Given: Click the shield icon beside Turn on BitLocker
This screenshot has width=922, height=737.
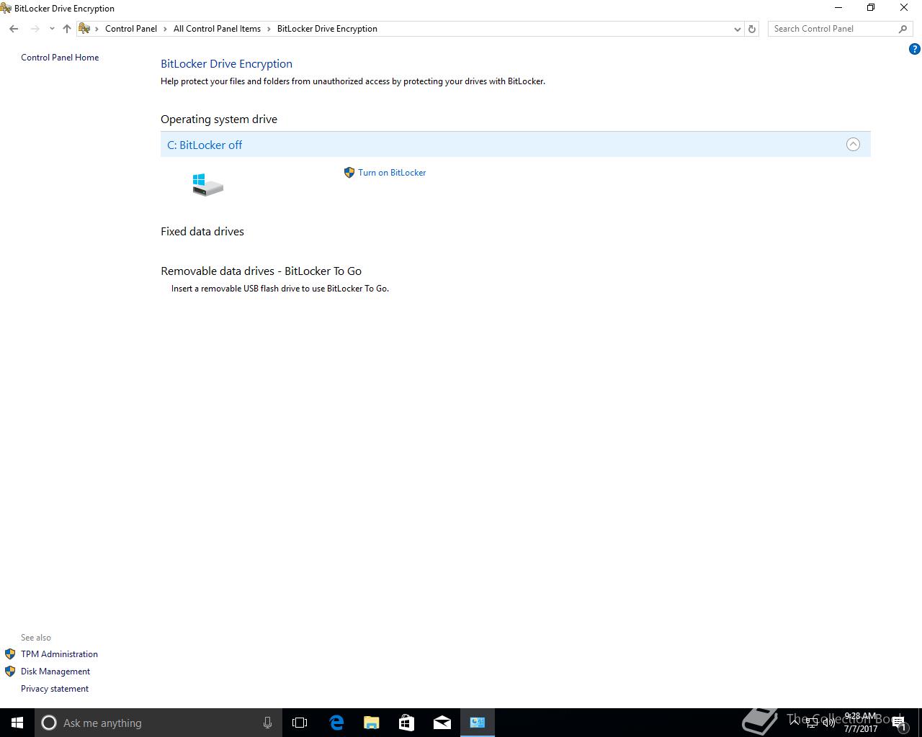Looking at the screenshot, I should (x=349, y=173).
